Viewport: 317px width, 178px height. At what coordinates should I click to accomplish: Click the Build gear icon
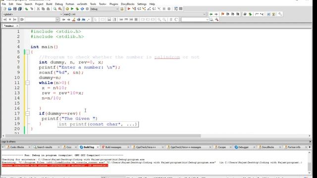67,9
